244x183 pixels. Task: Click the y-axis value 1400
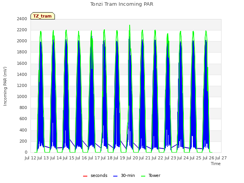coord(22,74)
